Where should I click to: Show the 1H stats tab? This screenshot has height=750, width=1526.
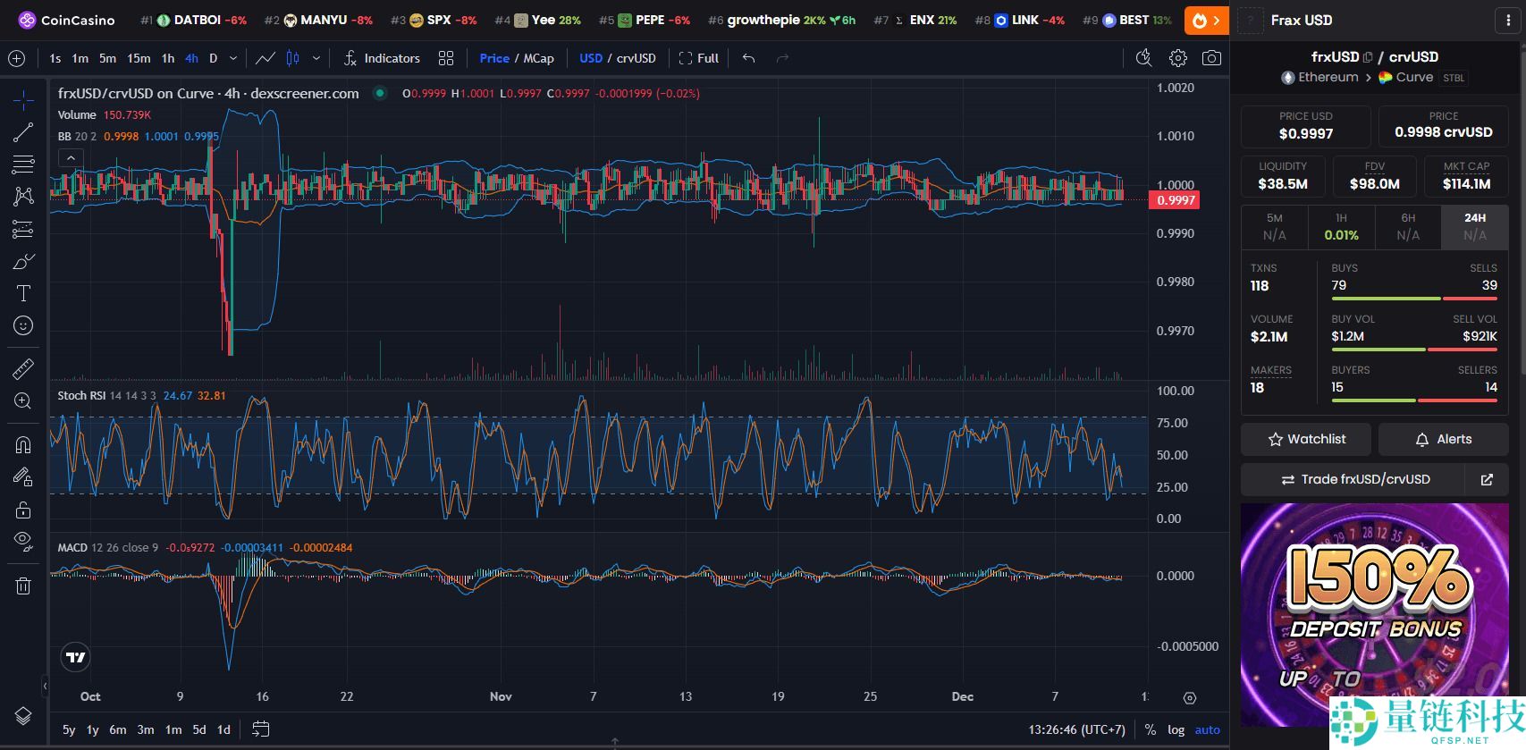(1341, 227)
